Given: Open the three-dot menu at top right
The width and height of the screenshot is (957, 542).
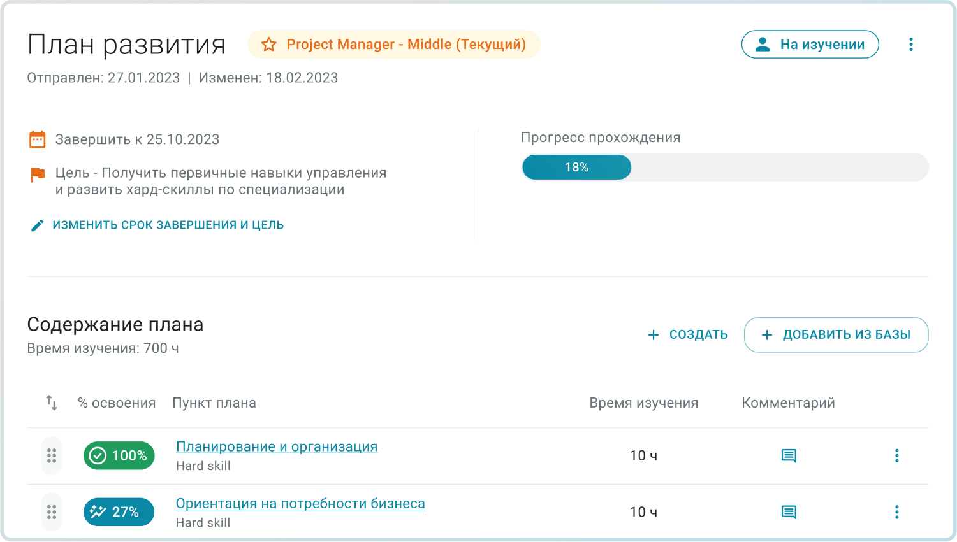Looking at the screenshot, I should pyautogui.click(x=911, y=45).
